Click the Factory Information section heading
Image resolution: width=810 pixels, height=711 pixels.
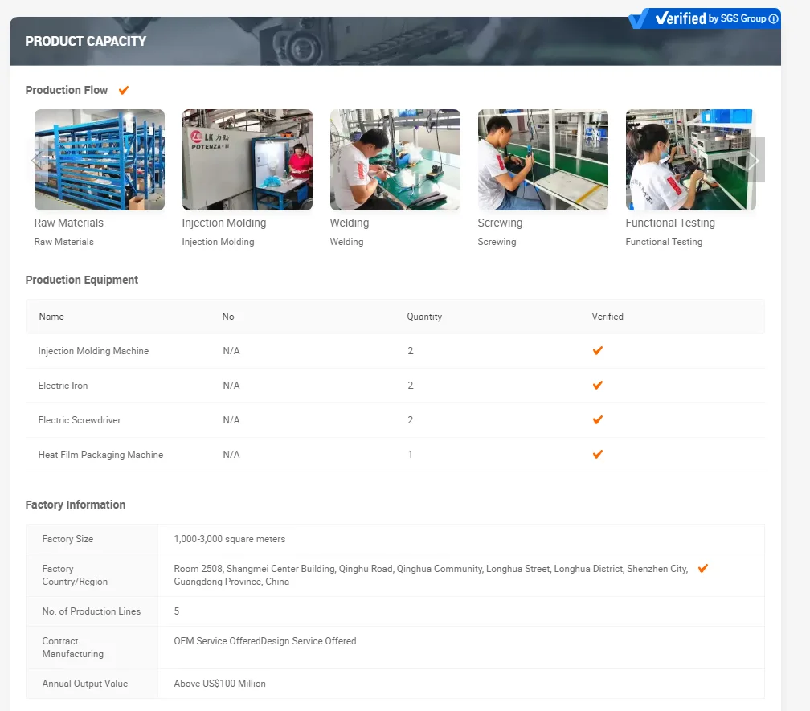pos(76,505)
